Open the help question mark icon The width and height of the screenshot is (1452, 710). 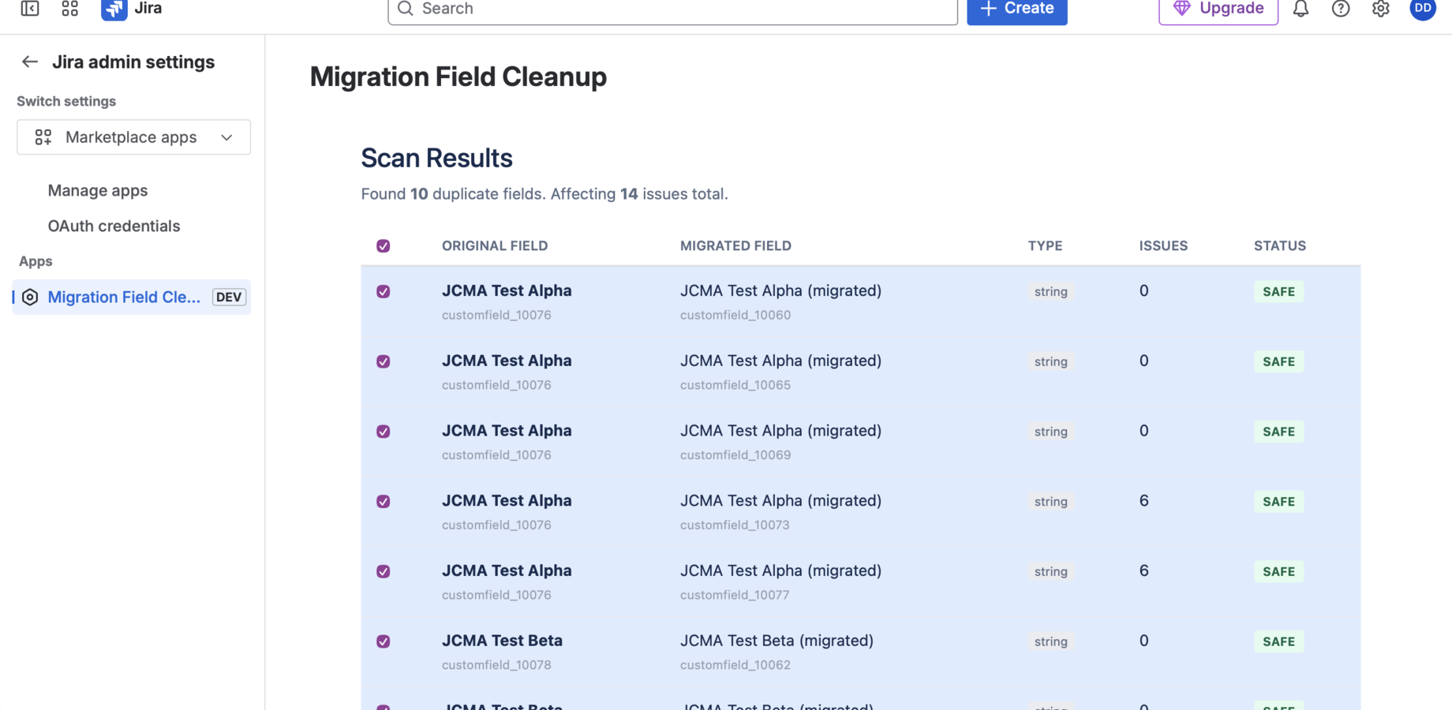click(x=1341, y=9)
